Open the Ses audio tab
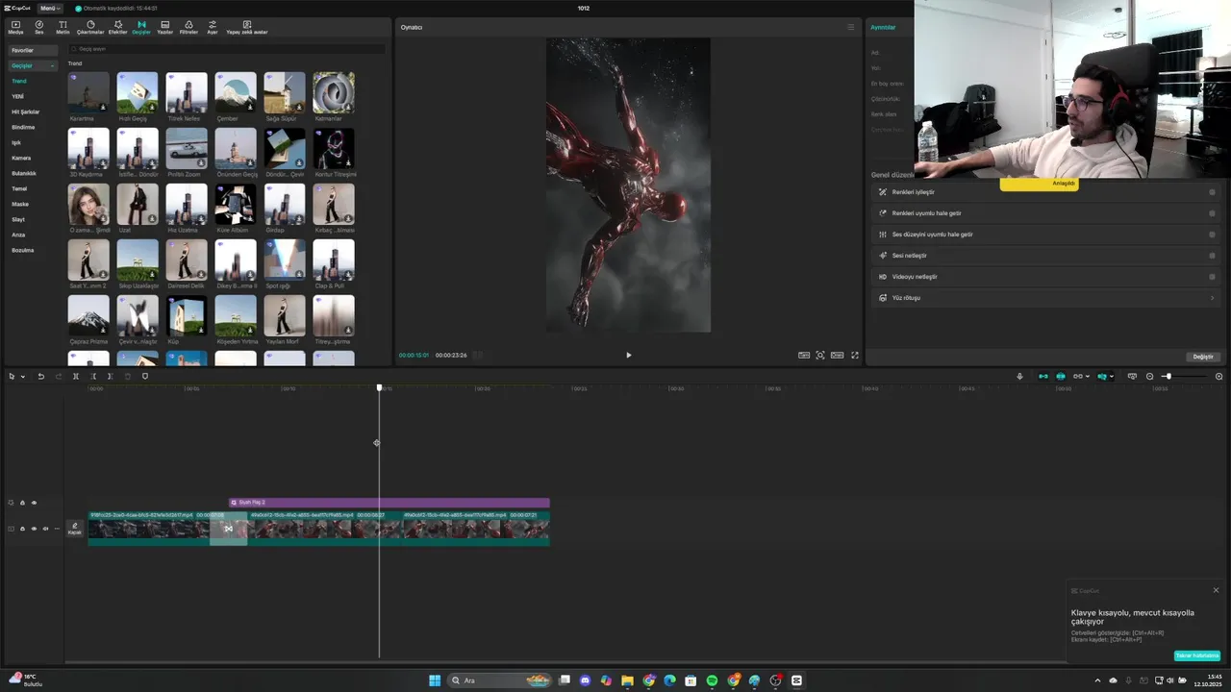The height and width of the screenshot is (692, 1231). [x=39, y=27]
